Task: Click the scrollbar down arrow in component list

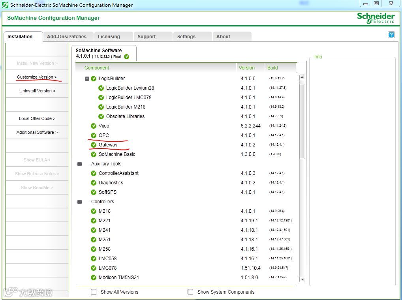Action: point(302,279)
